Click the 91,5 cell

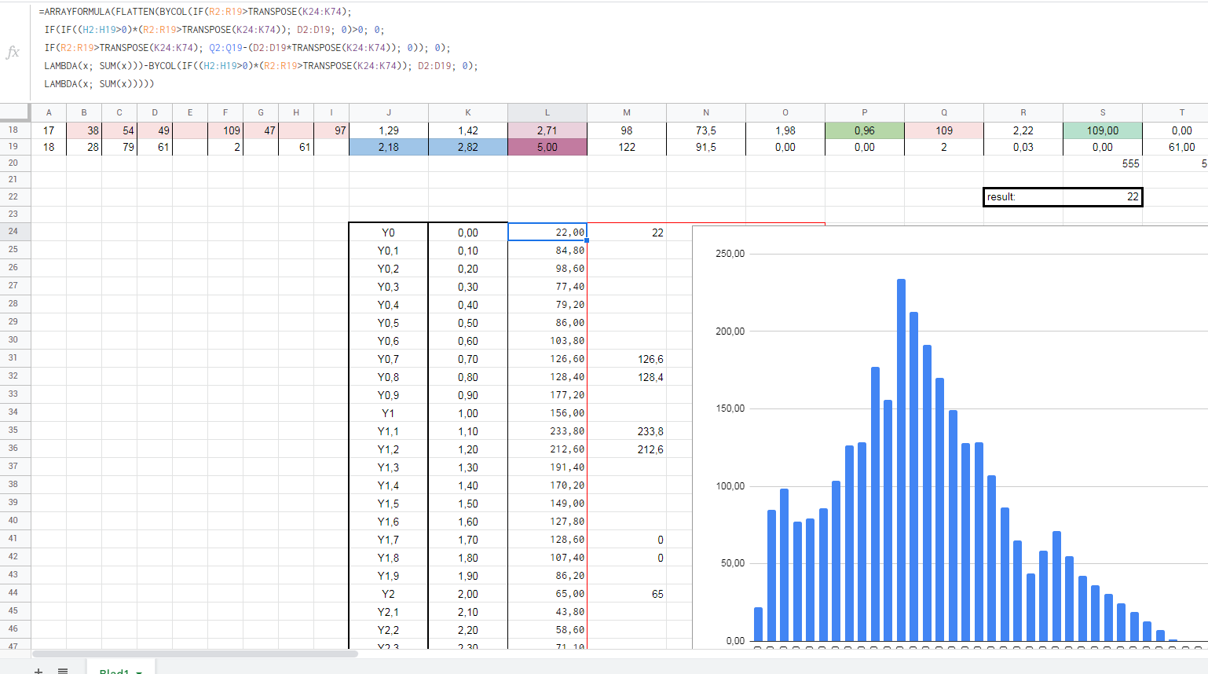click(706, 147)
